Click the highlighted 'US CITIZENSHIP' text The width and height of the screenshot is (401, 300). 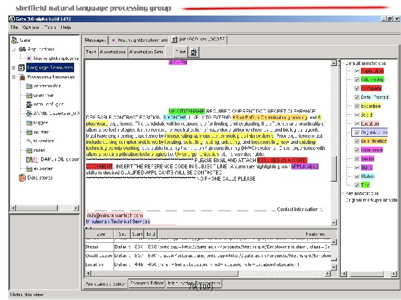[187, 111]
